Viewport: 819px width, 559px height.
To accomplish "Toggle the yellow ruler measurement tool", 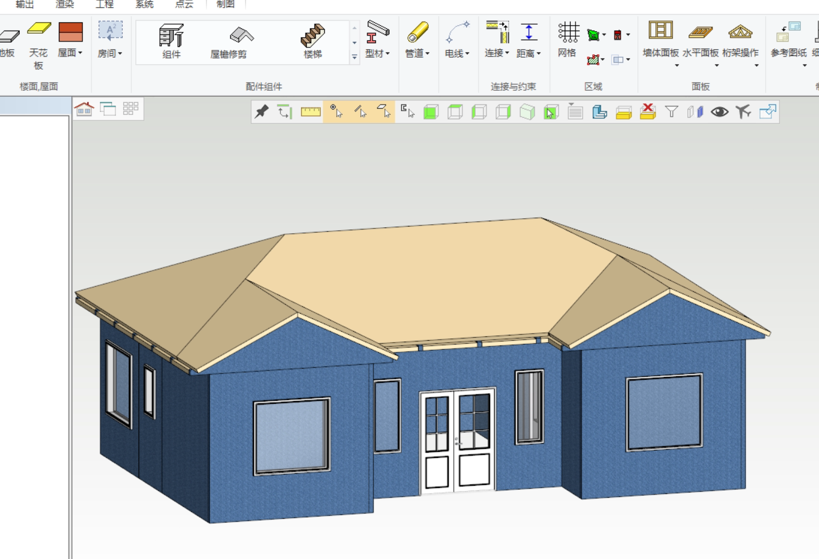I will coord(311,112).
